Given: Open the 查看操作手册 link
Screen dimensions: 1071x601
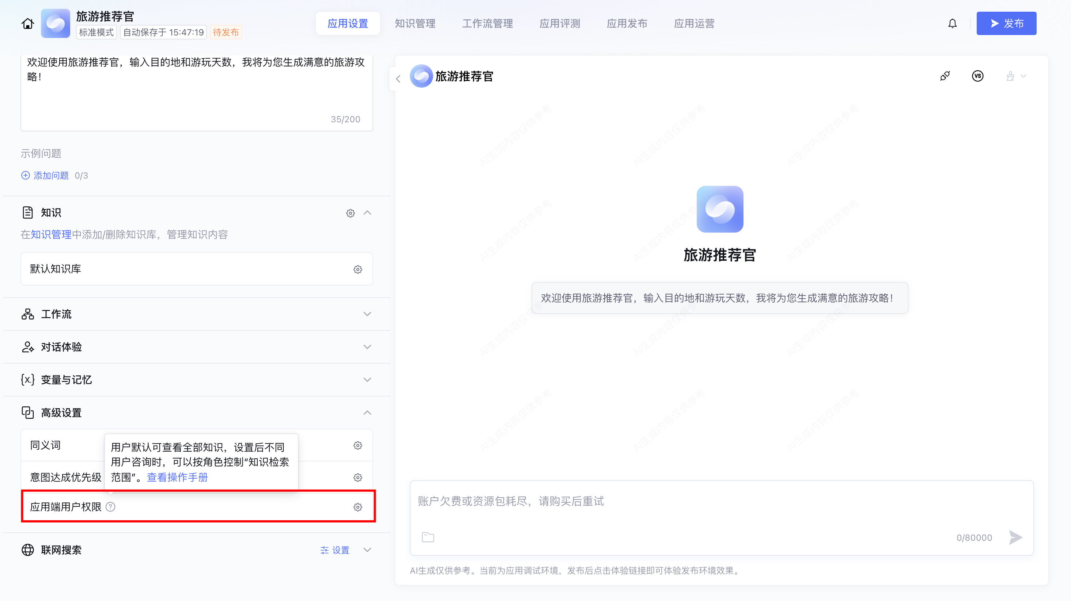Looking at the screenshot, I should point(178,477).
